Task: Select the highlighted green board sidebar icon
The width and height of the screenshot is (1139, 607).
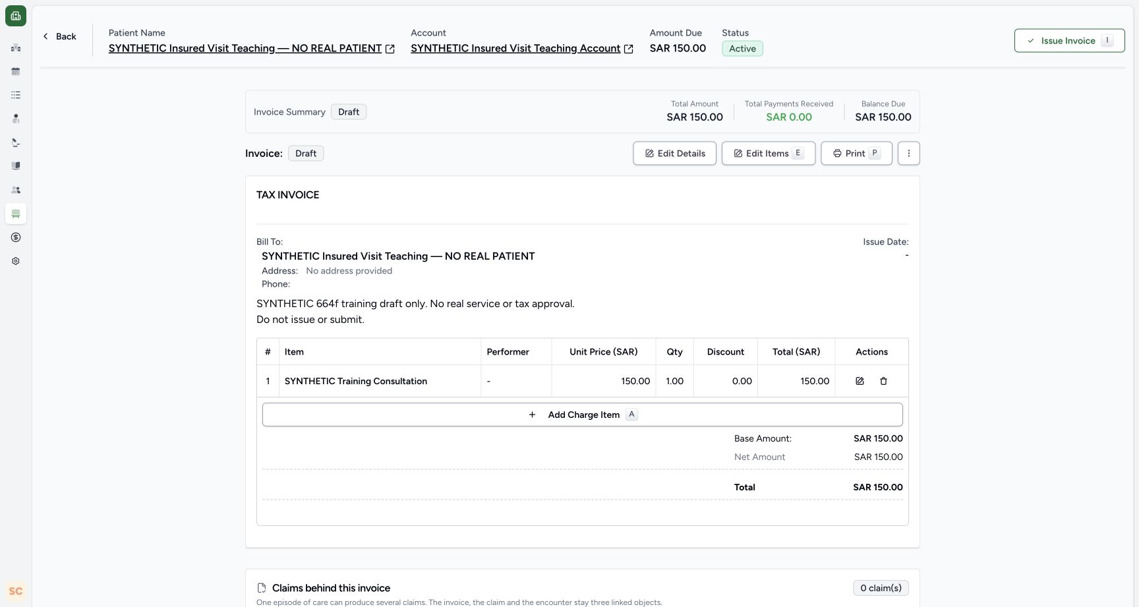Action: click(16, 214)
